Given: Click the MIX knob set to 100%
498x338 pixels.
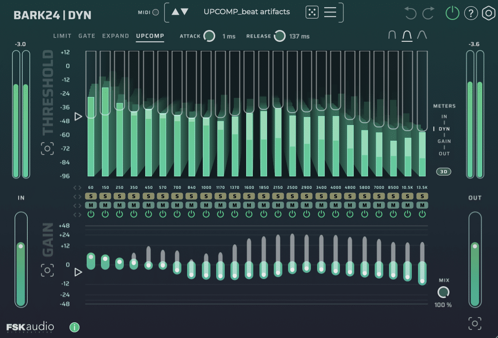Looking at the screenshot, I should (x=443, y=292).
